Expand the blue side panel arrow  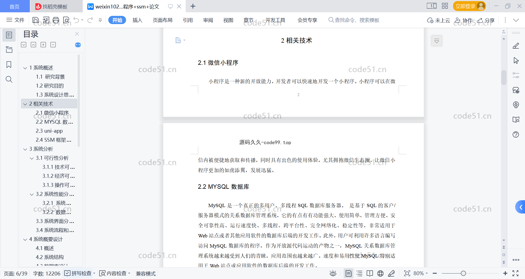tap(520, 207)
